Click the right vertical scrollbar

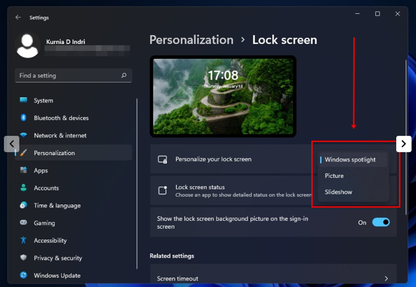coord(406,137)
